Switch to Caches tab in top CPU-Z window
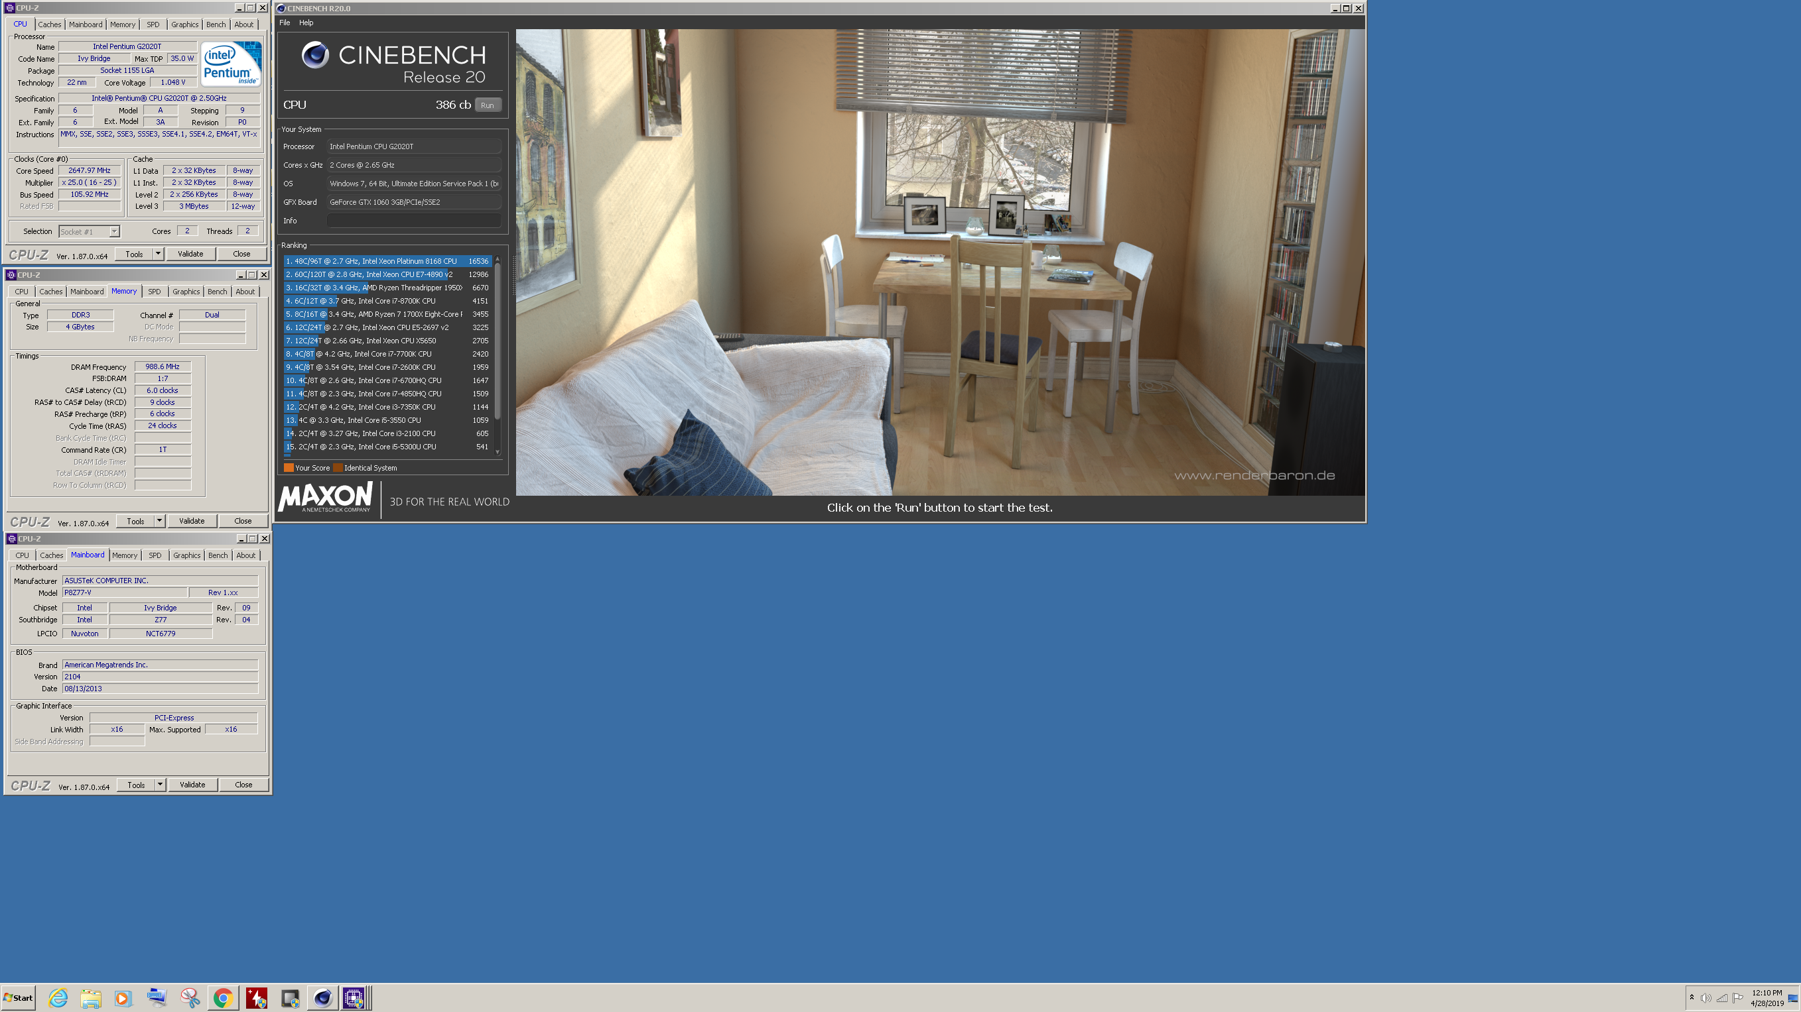This screenshot has width=1801, height=1012. point(50,25)
